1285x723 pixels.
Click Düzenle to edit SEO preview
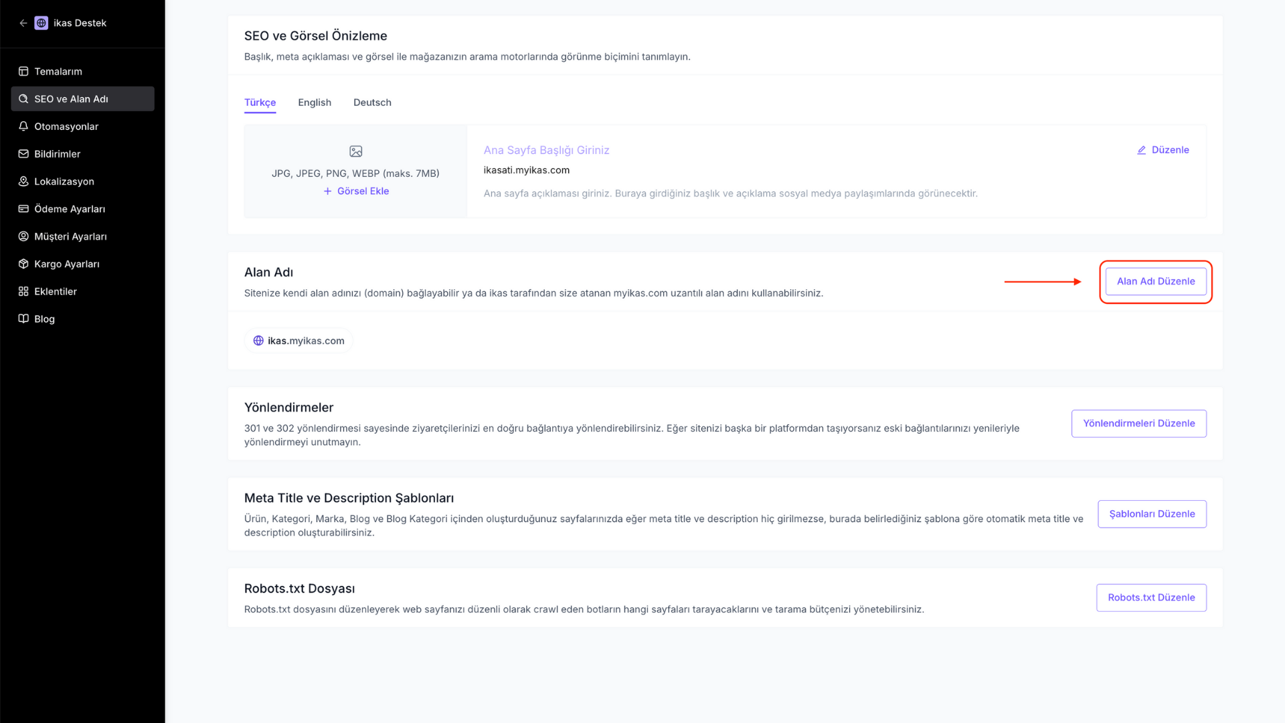coord(1163,150)
